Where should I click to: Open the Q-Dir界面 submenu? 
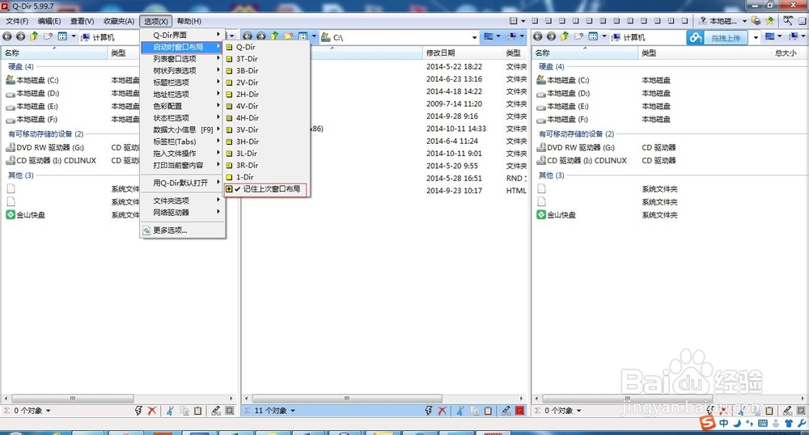tap(183, 35)
